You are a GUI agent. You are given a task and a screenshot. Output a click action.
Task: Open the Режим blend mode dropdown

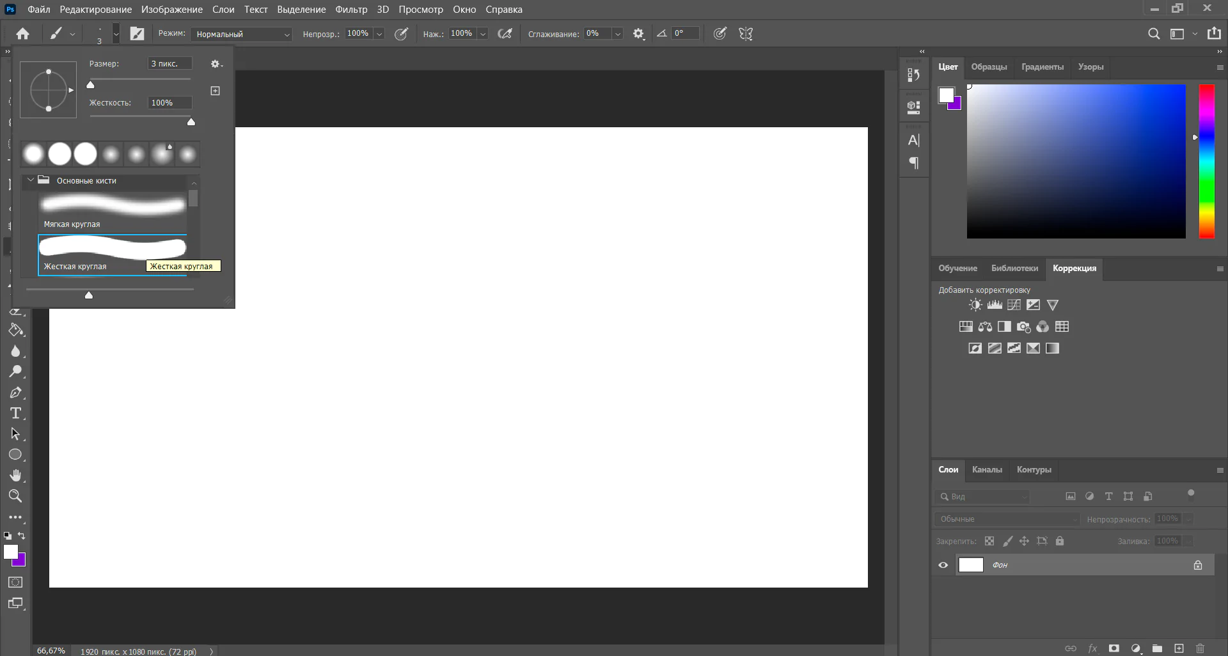242,34
